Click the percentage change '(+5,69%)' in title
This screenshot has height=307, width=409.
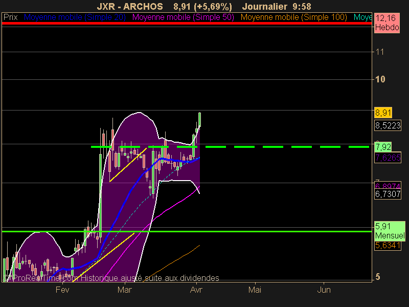[x=213, y=6]
